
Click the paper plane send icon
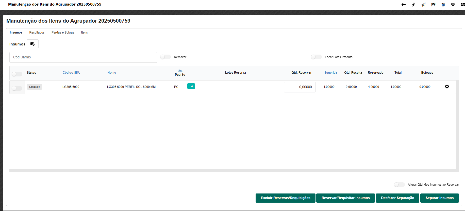click(423, 5)
